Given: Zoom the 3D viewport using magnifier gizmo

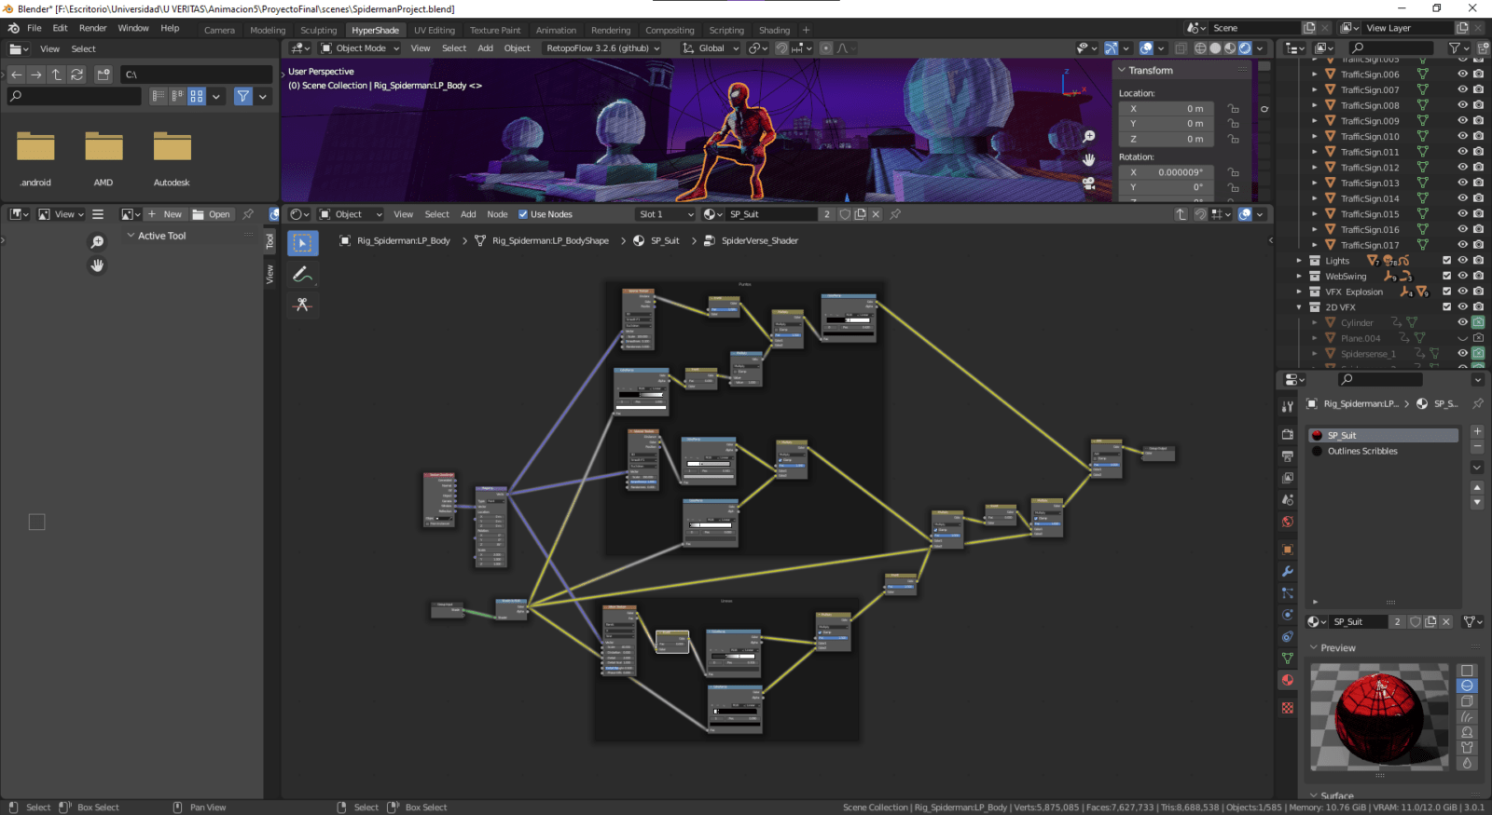Looking at the screenshot, I should 1088,137.
